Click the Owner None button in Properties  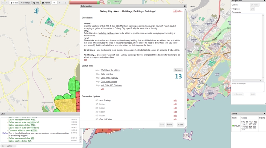pos(255,5)
